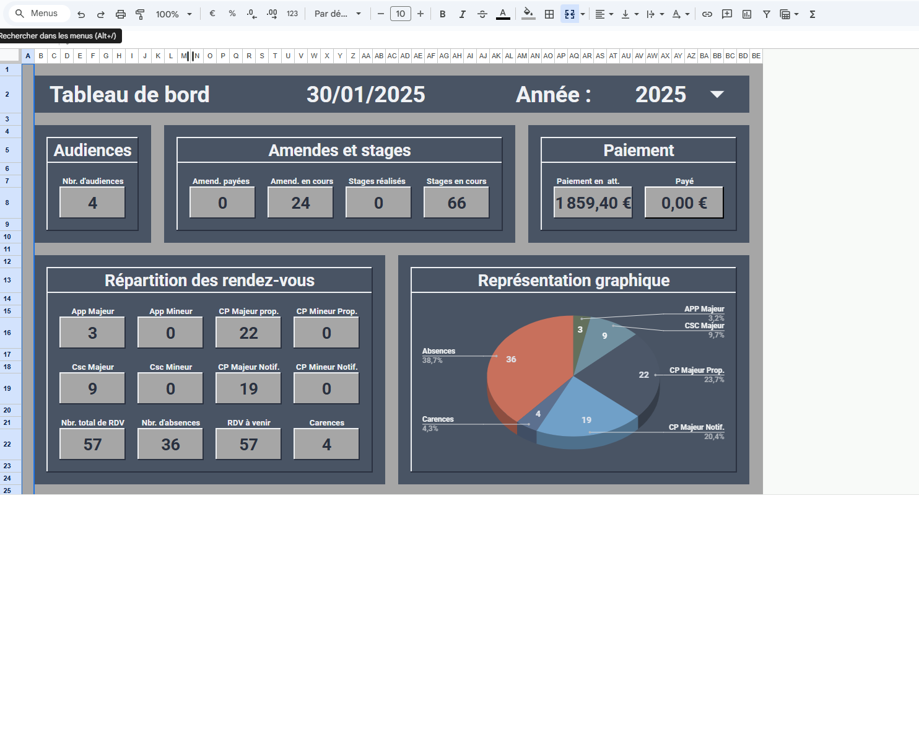The height and width of the screenshot is (742, 919).
Task: Select the Payé value 0,00 €
Action: click(684, 203)
